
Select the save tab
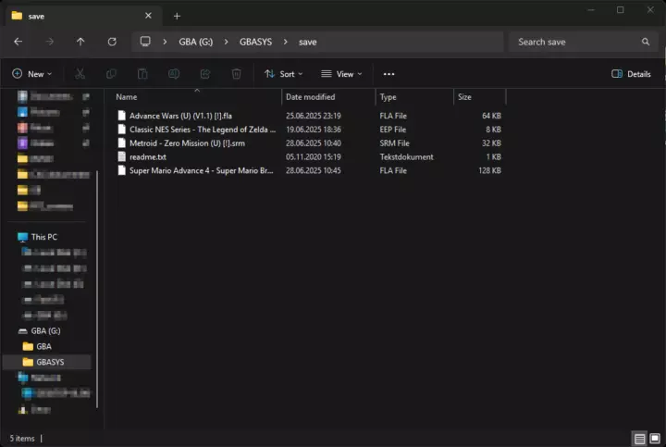click(83, 16)
